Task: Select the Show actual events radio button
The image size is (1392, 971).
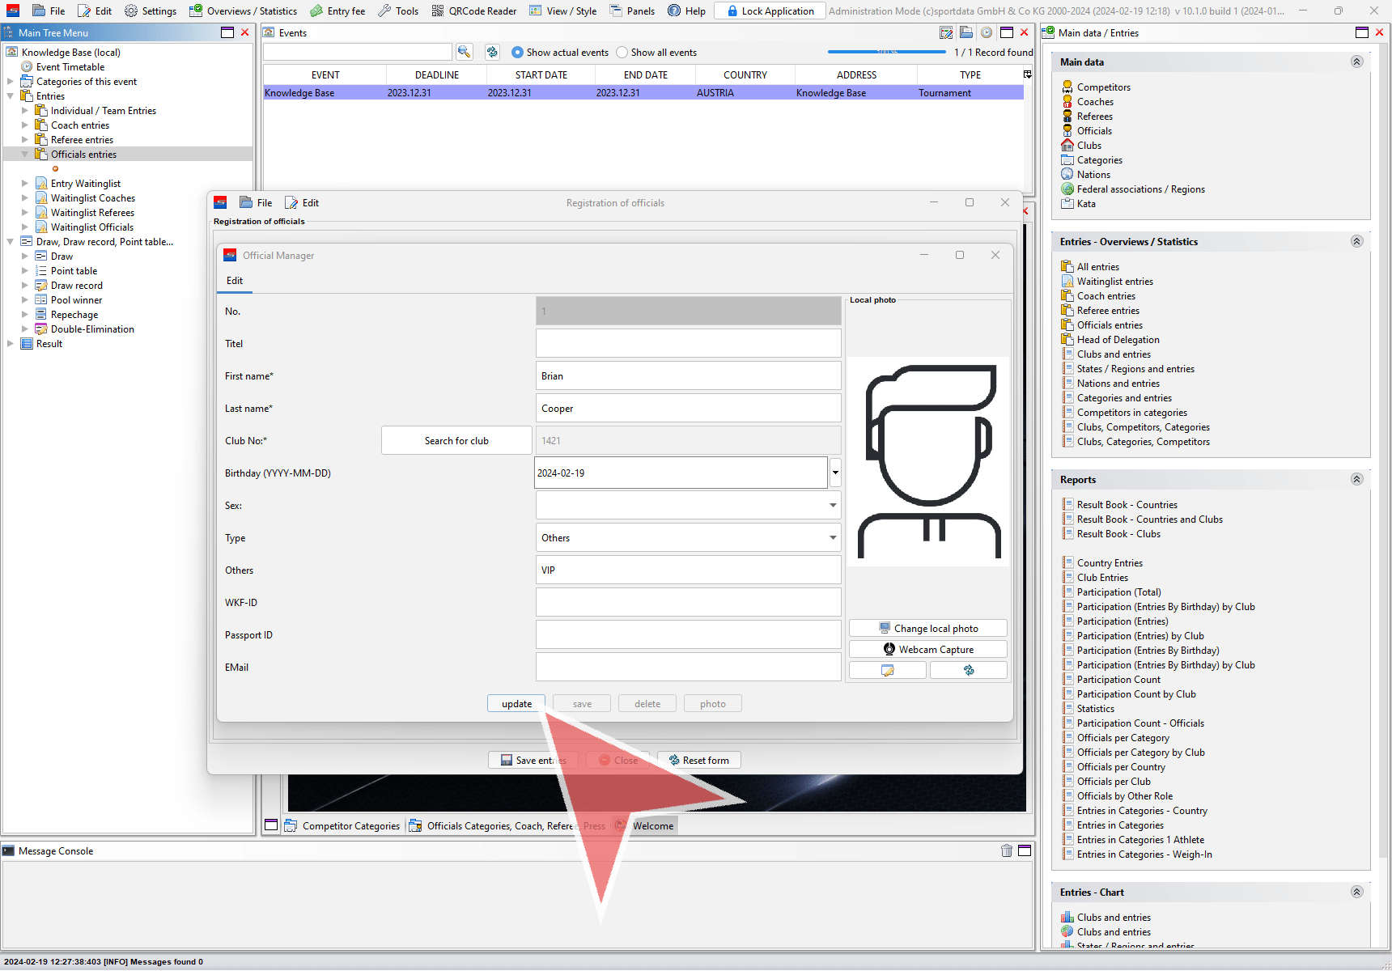Action: 518,52
